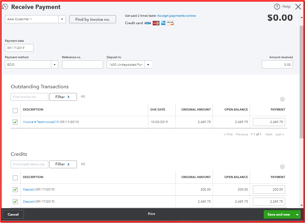Screen dimensions: 305x223
Task: Open Invoice # TestInvoice219 link
Action: [41, 122]
